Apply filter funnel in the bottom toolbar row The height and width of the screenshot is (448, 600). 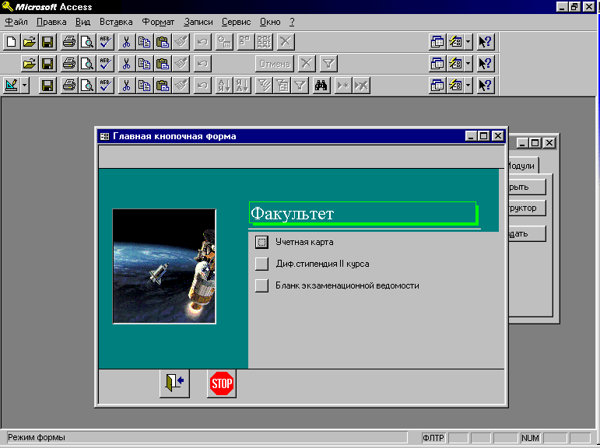pyautogui.click(x=300, y=86)
